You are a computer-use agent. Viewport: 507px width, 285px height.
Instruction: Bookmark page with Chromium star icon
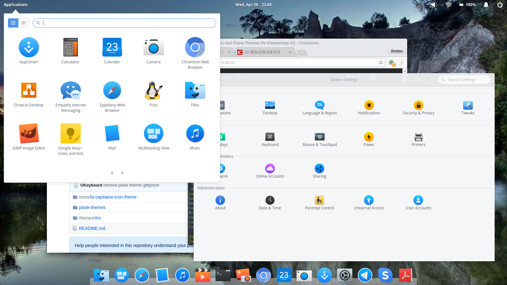(381, 62)
